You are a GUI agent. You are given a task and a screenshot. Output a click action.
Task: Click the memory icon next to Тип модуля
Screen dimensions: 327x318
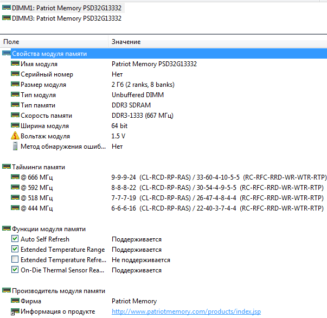pyautogui.click(x=15, y=94)
